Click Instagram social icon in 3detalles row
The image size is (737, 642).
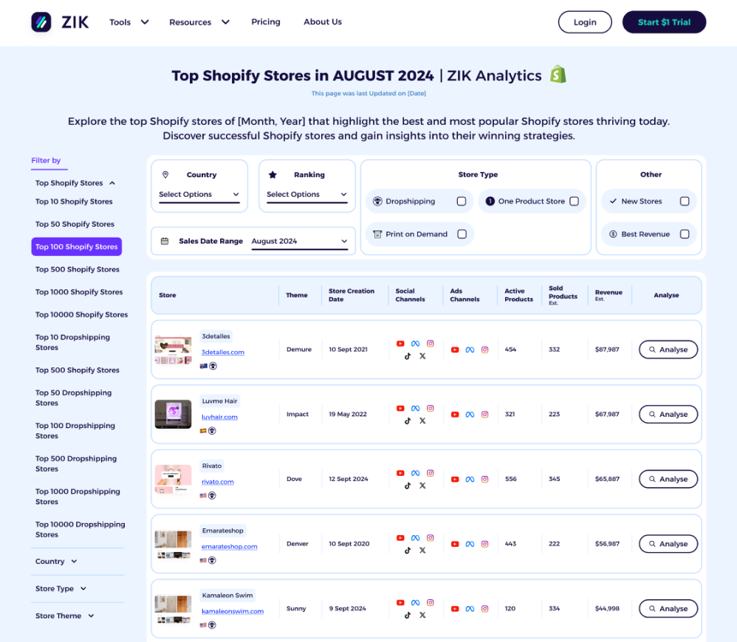pos(430,343)
